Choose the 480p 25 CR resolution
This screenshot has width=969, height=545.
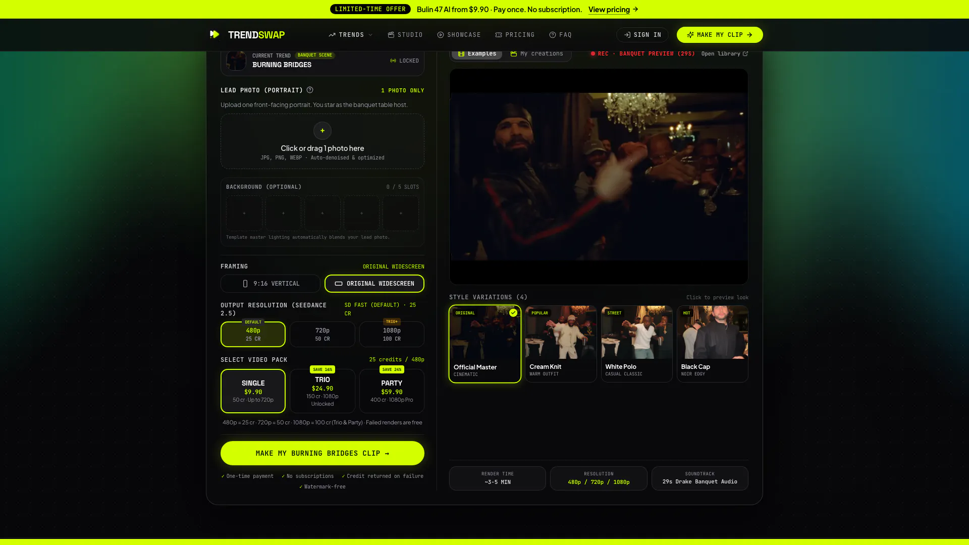point(253,334)
